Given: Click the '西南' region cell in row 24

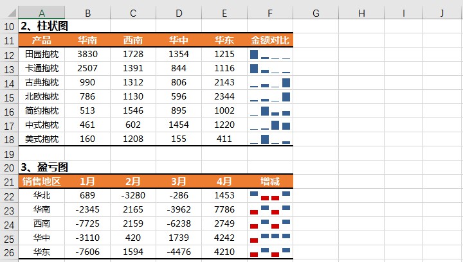Looking at the screenshot, I should point(42,223).
